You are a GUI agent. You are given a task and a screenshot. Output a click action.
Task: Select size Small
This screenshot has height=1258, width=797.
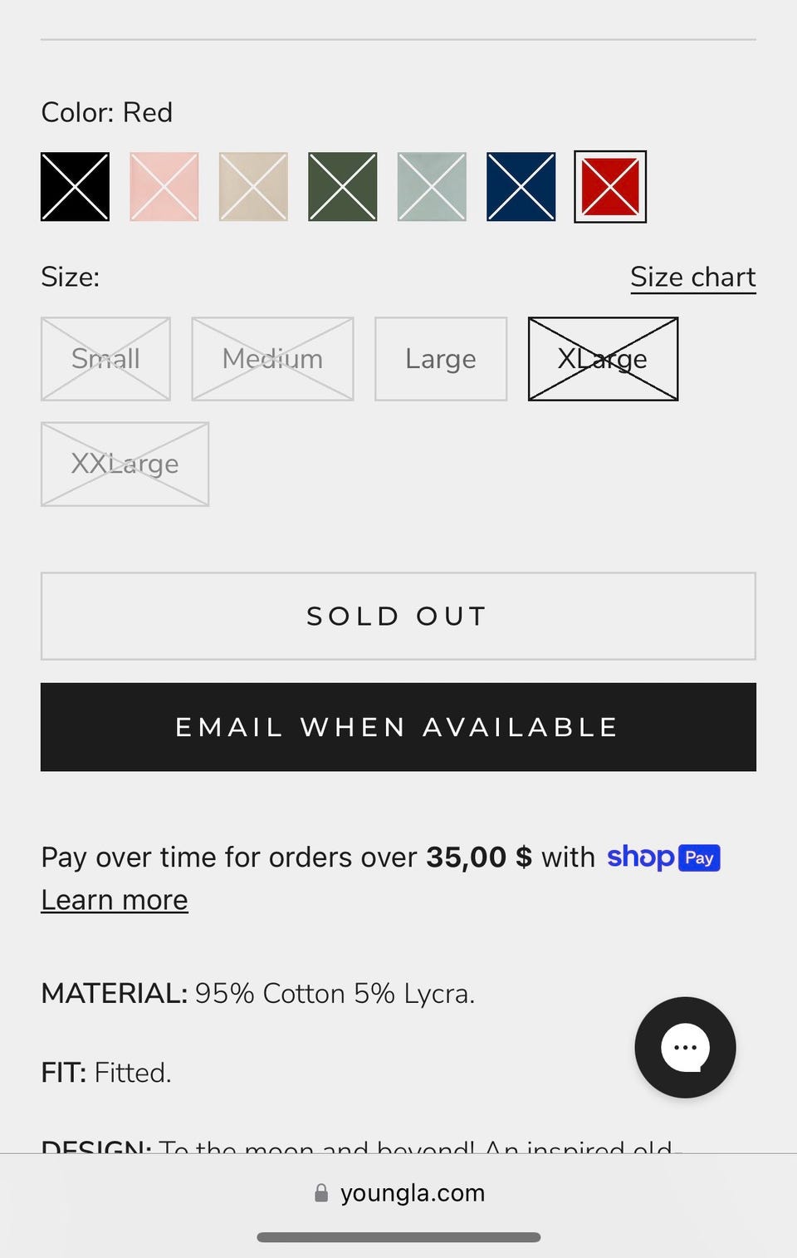pyautogui.click(x=105, y=359)
